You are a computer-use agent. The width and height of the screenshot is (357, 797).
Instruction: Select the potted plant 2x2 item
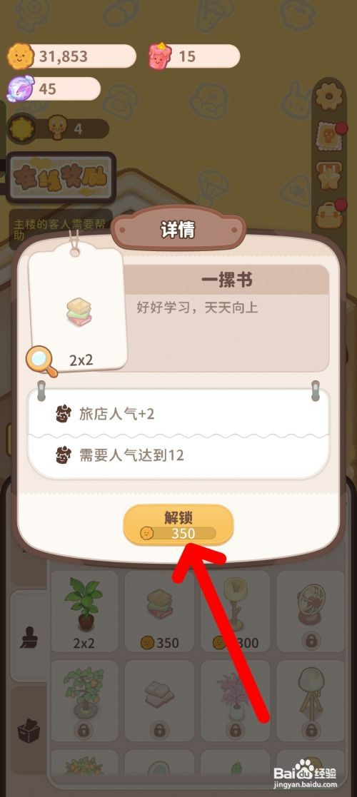[x=84, y=611]
